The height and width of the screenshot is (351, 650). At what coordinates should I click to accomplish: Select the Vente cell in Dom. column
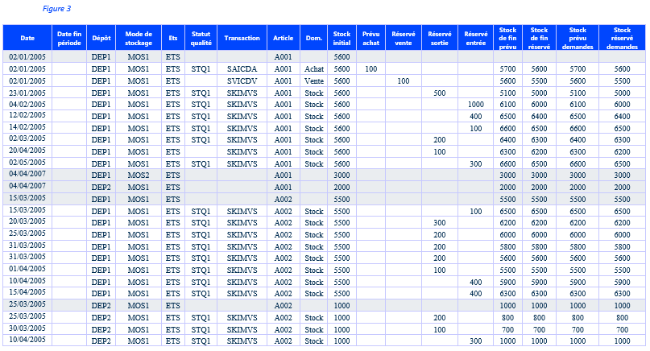314,81
